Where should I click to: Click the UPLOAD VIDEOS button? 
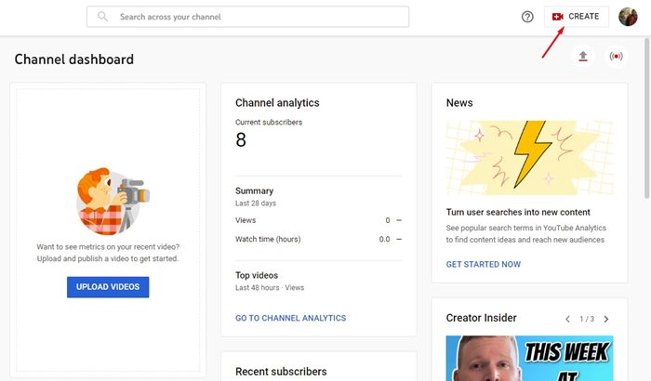pos(108,287)
